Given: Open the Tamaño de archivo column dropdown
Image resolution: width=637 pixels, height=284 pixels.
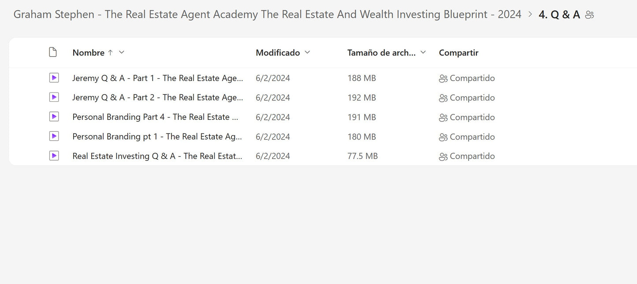Looking at the screenshot, I should click(x=423, y=52).
